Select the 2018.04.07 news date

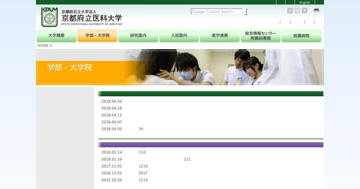[112, 122]
